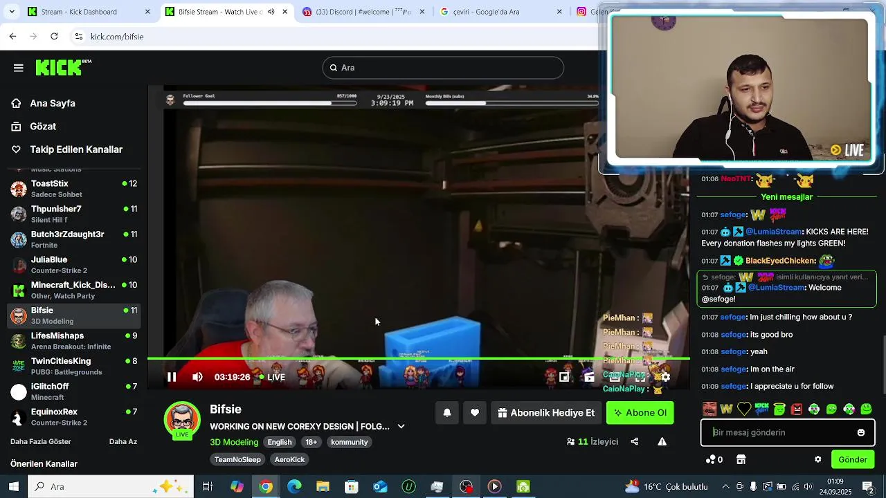886x498 pixels.
Task: Open LifesMishaps channel in sidebar
Action: (x=73, y=341)
